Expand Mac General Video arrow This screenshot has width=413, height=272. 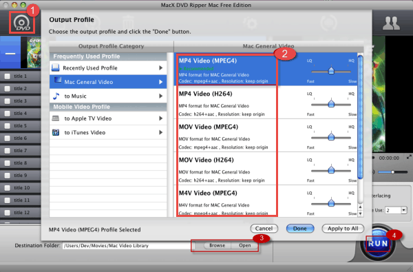point(160,82)
